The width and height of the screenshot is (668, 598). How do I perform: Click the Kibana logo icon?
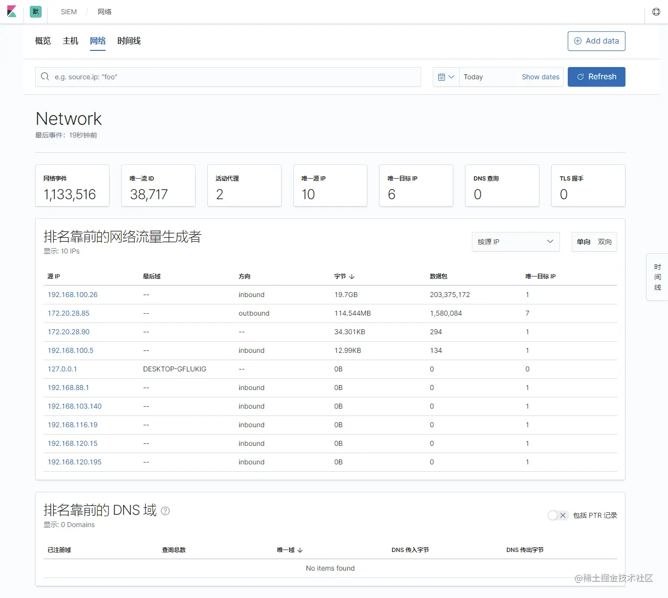pyautogui.click(x=12, y=12)
